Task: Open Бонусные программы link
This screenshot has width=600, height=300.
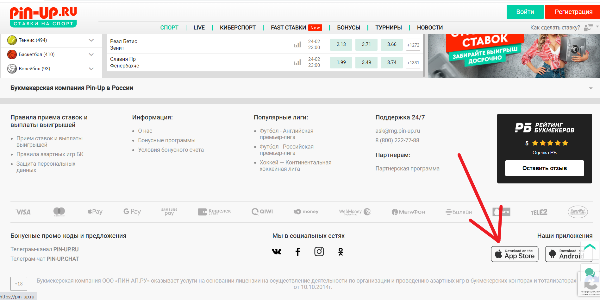Action: point(167,140)
